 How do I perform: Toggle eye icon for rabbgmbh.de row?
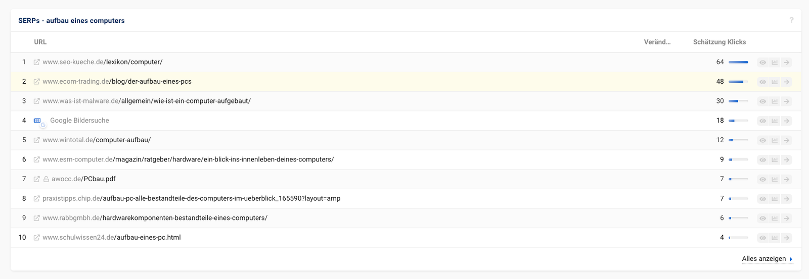(x=762, y=218)
